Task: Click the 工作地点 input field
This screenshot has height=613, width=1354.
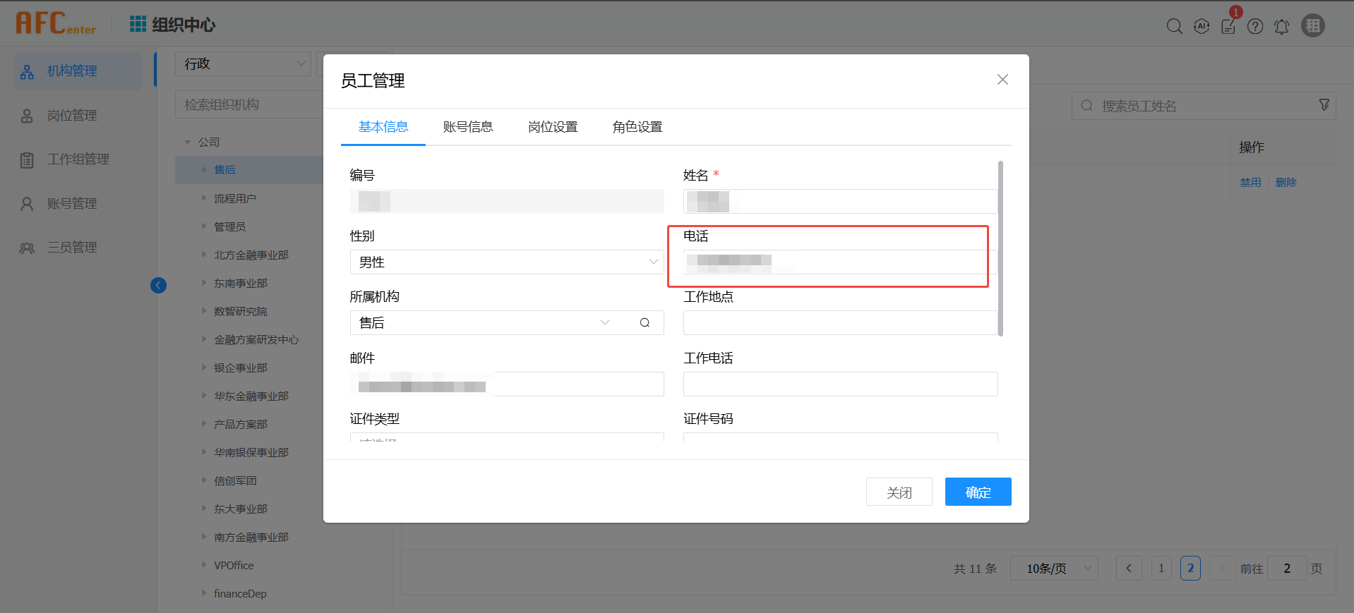Action: (x=840, y=323)
